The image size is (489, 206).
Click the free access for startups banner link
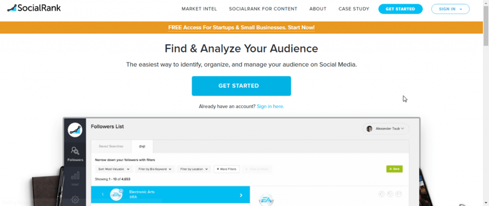pos(241,27)
